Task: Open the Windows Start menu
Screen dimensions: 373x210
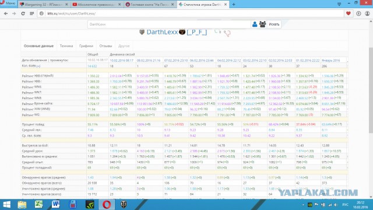Action: pyautogui.click(x=6, y=205)
